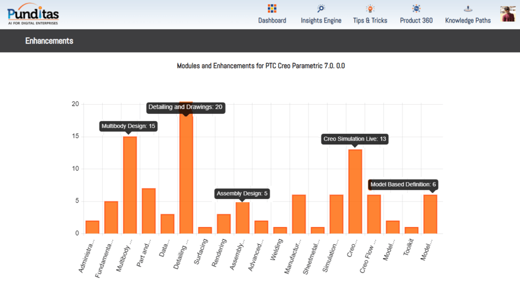Click the Product 360 icon
520x286 pixels.
tap(416, 9)
